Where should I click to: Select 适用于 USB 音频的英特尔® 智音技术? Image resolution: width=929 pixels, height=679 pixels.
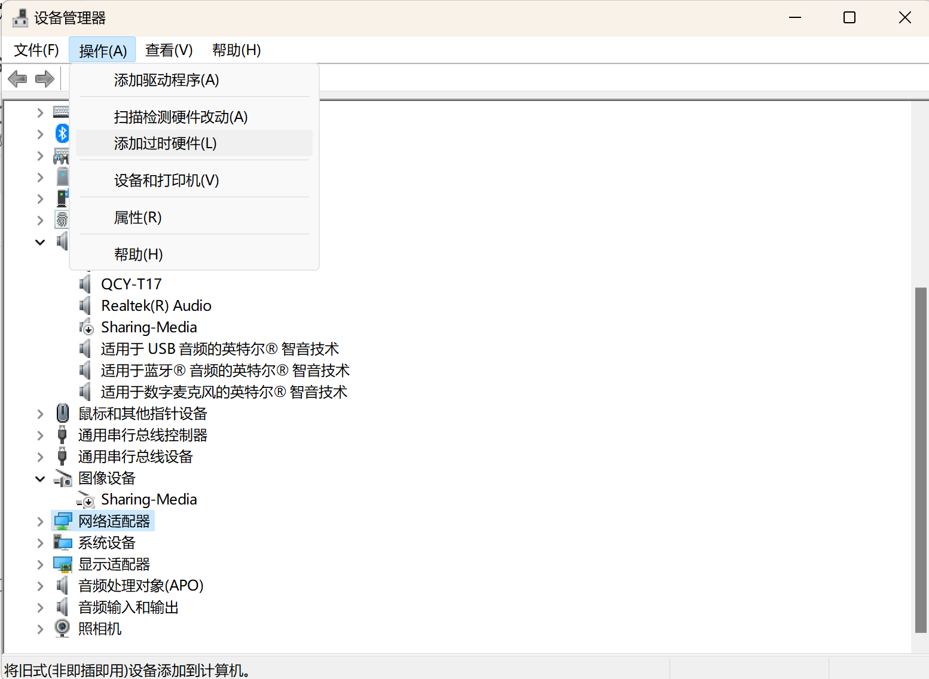click(x=220, y=348)
